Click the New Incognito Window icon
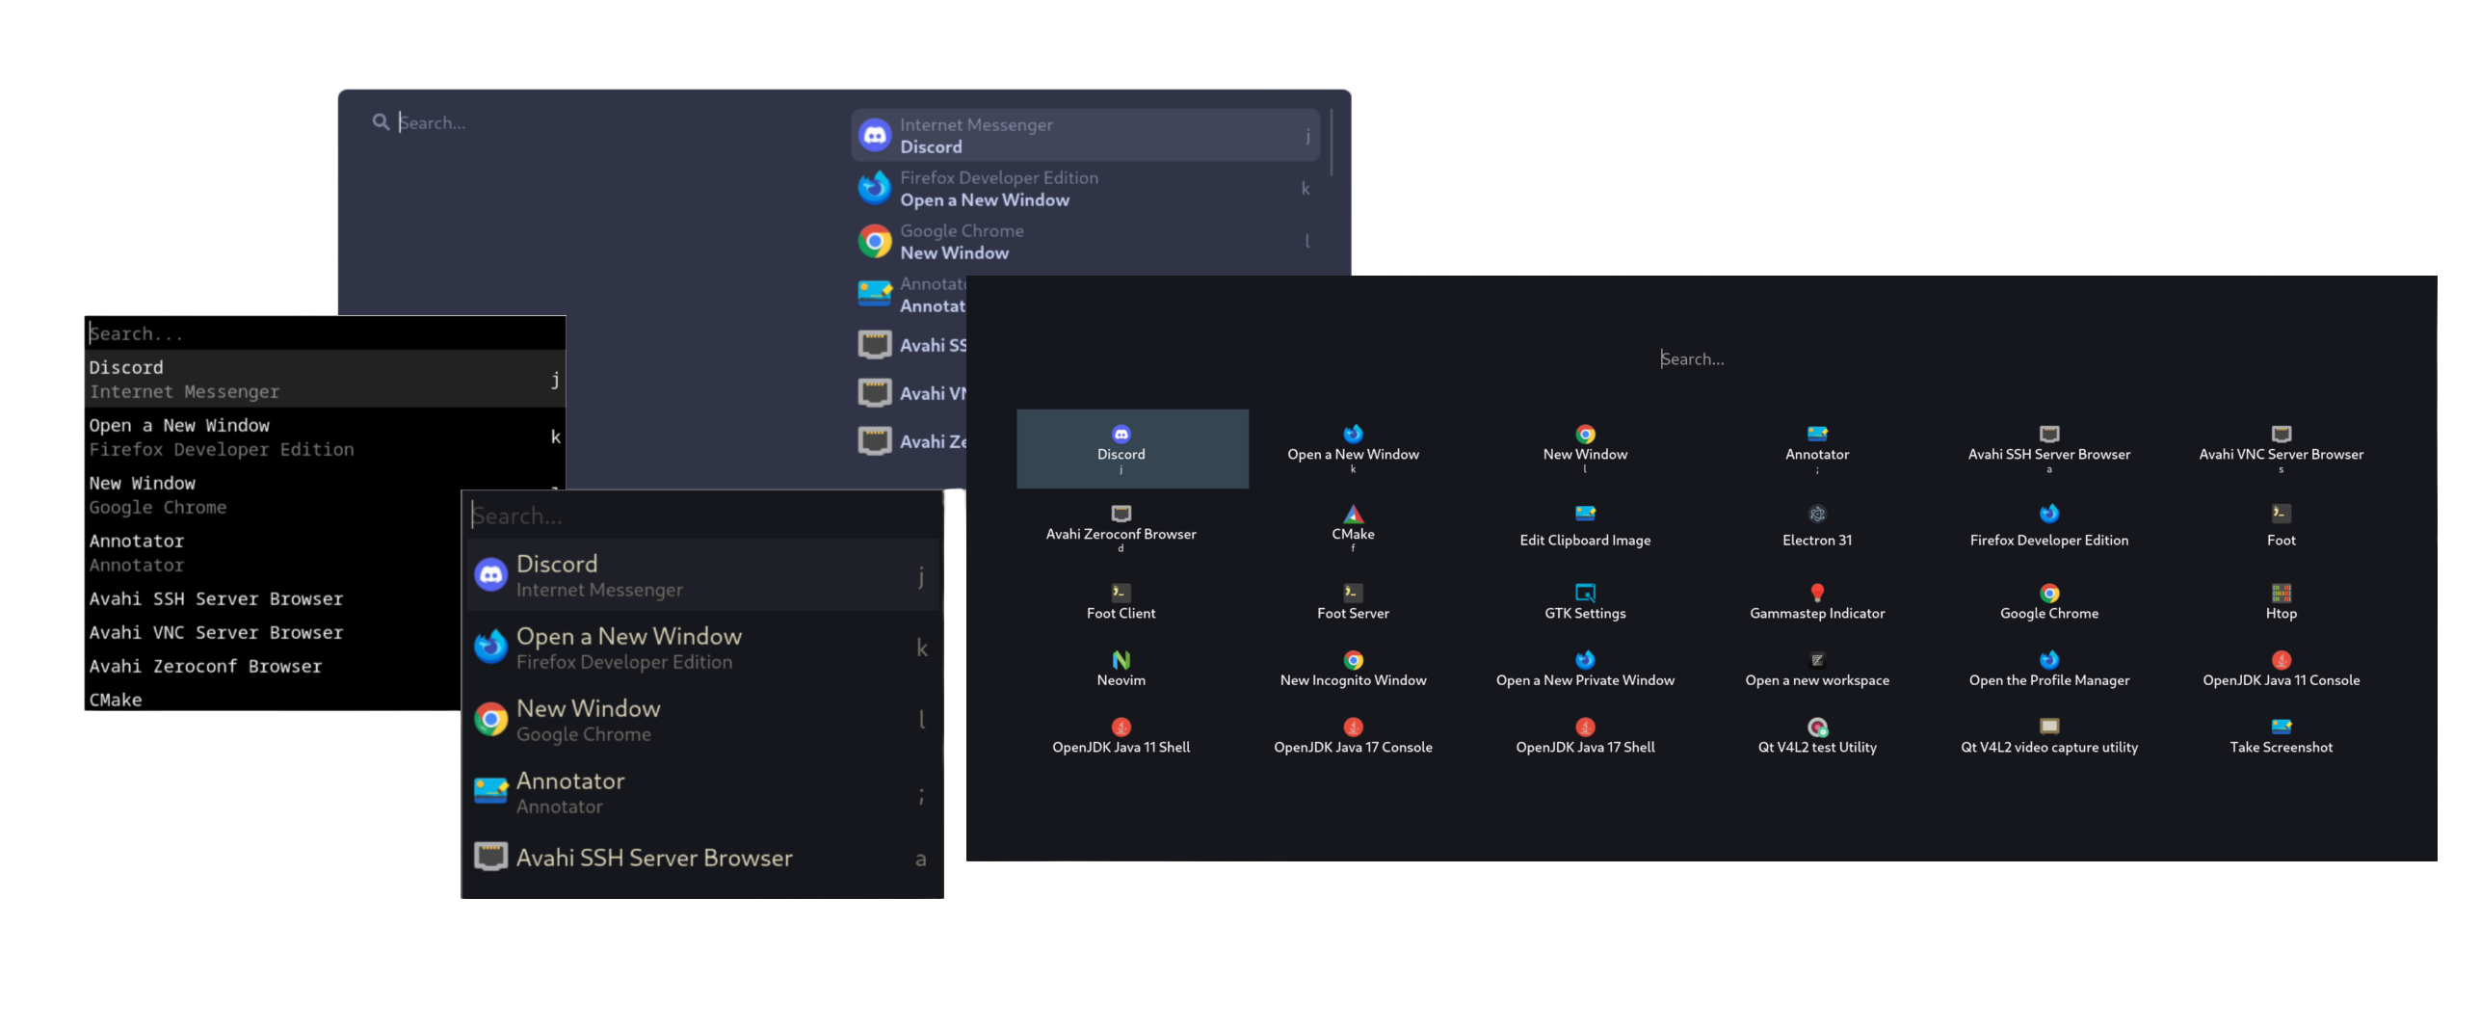The image size is (2480, 1032). (x=1353, y=660)
